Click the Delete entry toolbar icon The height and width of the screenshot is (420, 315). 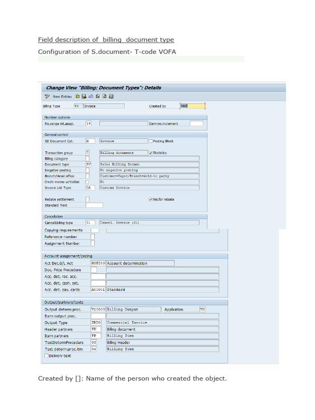[x=84, y=96]
